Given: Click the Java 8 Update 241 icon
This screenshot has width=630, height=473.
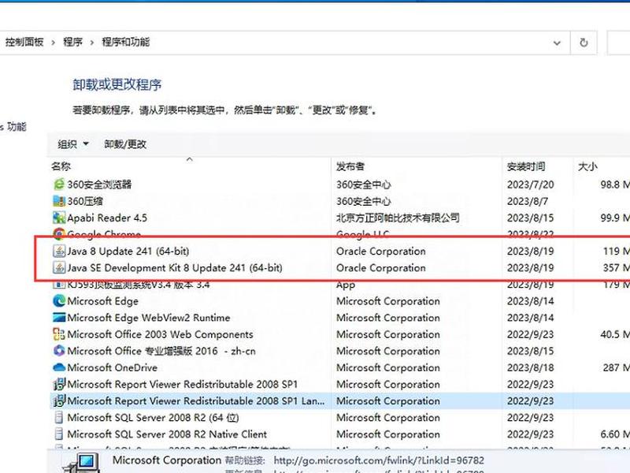Looking at the screenshot, I should coord(59,251).
